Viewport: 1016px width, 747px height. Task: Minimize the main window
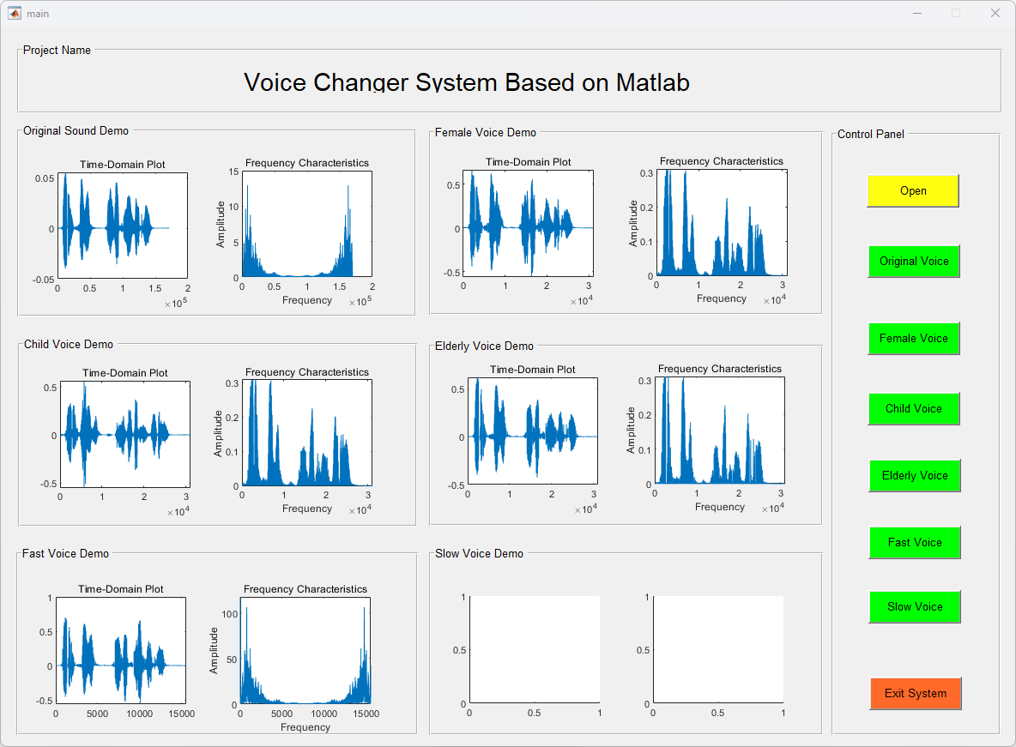tap(916, 13)
